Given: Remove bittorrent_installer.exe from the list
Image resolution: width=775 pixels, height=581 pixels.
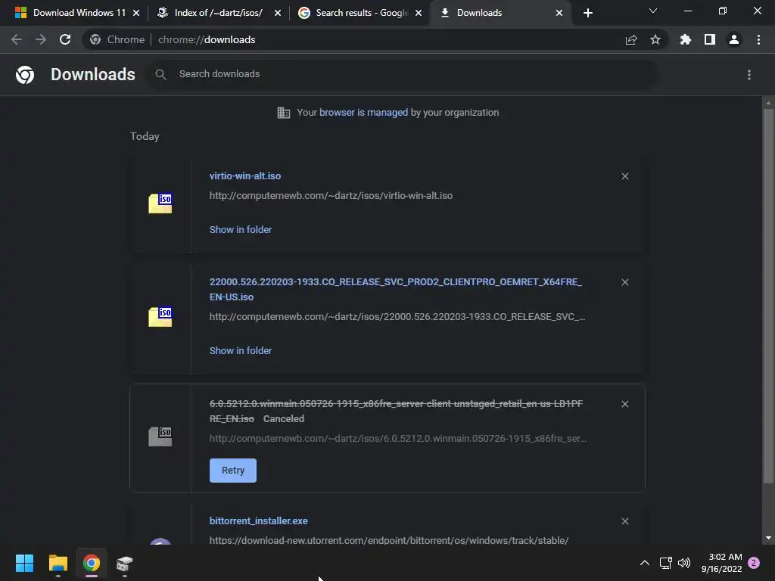Looking at the screenshot, I should pos(624,521).
